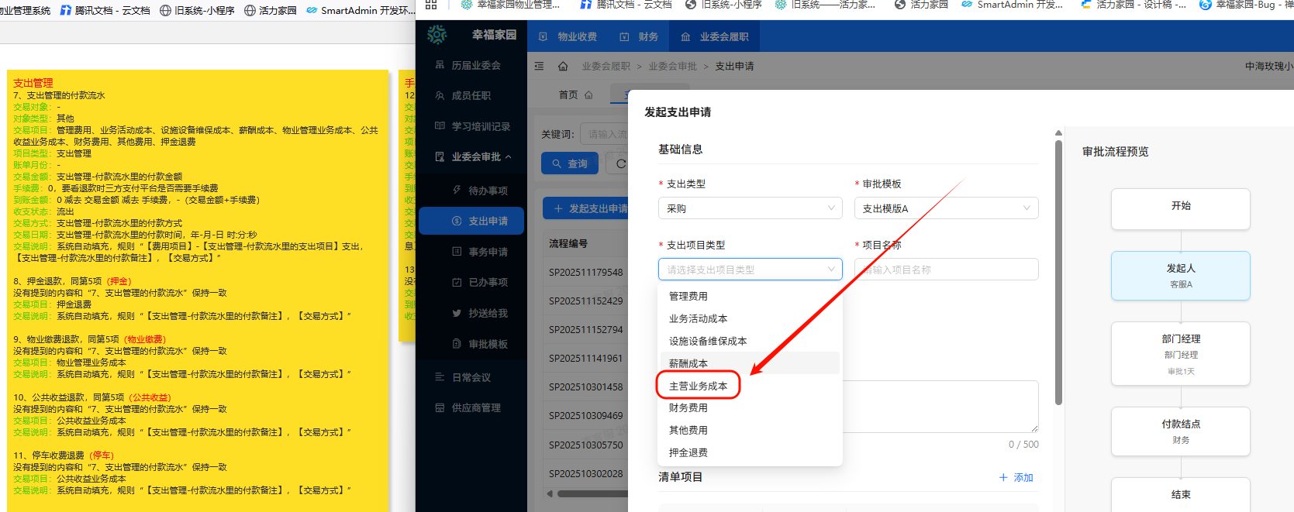Screen dimensions: 1294x512
Task: Click the breadcrumb home icon
Action: tap(563, 67)
